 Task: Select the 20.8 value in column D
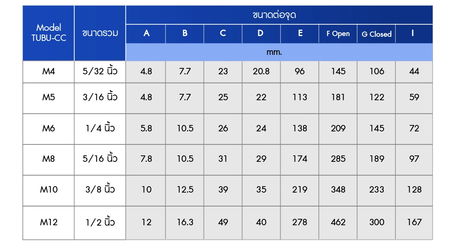click(261, 72)
